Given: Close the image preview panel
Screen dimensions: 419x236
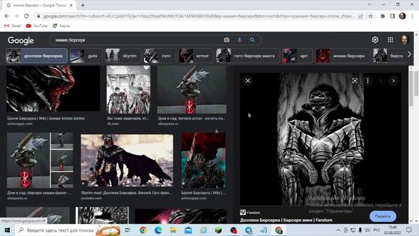Looking at the screenshot, I should pos(247,81).
